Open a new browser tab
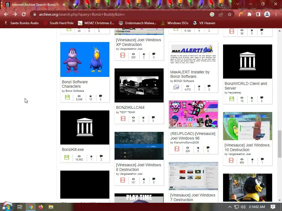Screen dimensions: 282x211 (74, 5)
